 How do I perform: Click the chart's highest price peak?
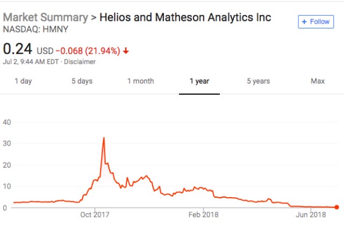[103, 138]
